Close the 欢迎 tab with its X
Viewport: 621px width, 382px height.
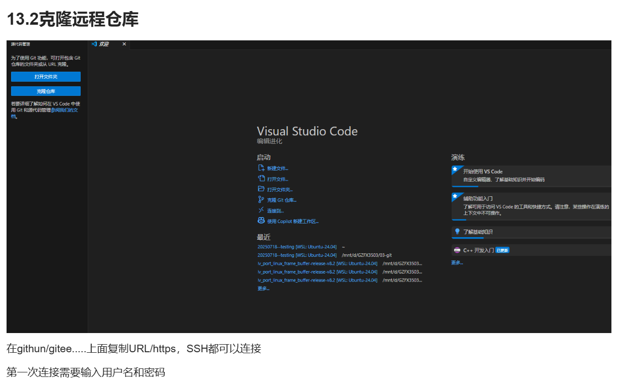click(x=125, y=44)
